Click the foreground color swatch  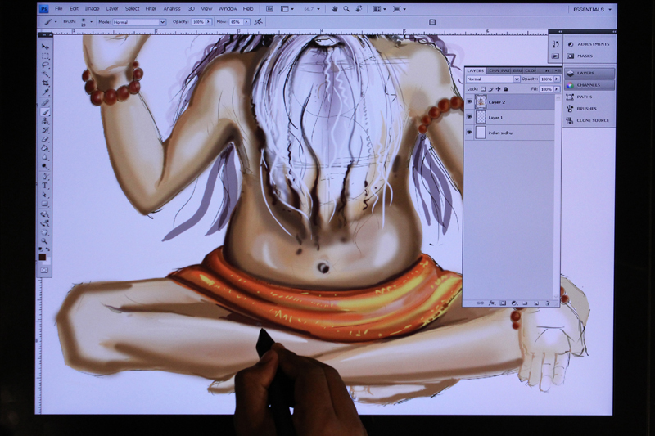tap(43, 257)
